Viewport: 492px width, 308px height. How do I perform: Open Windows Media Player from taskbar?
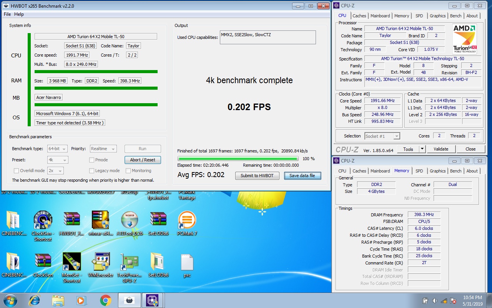pos(81,300)
